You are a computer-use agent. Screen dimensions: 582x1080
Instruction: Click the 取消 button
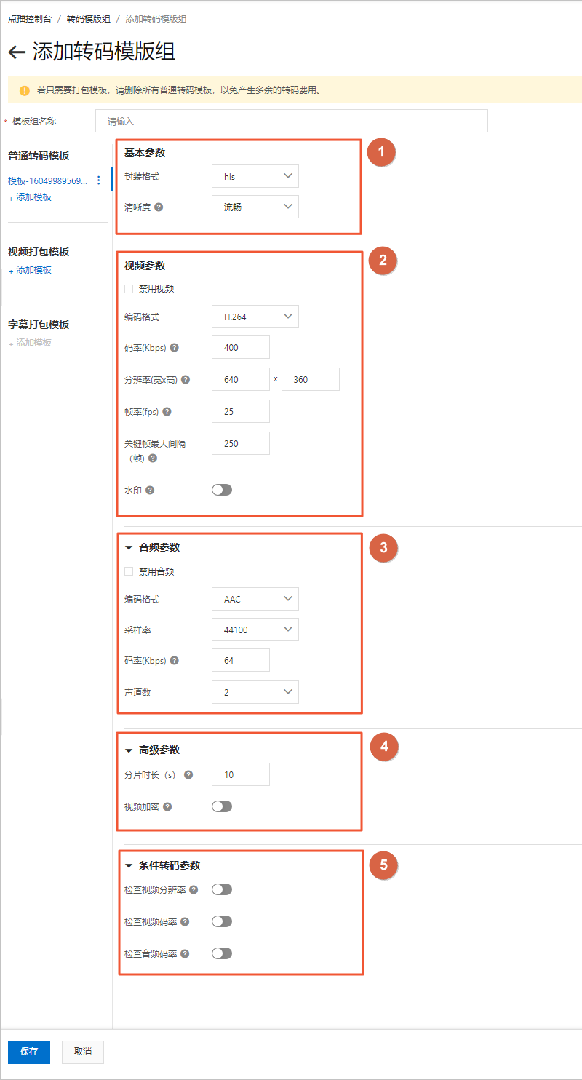[x=83, y=1052]
